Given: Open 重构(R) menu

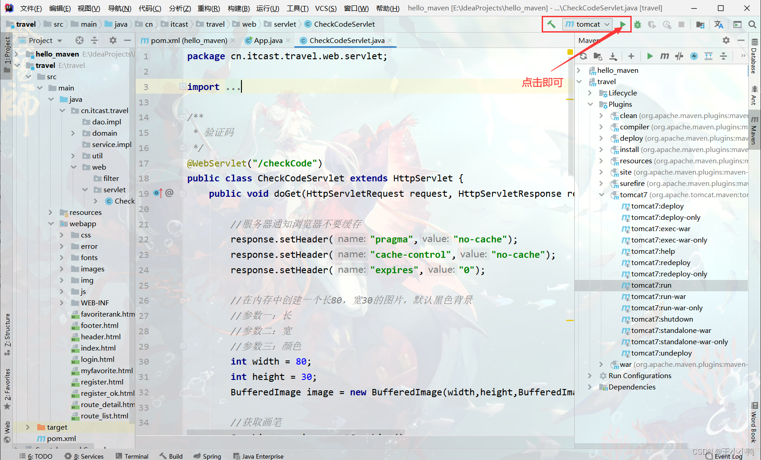Looking at the screenshot, I should pos(208,8).
